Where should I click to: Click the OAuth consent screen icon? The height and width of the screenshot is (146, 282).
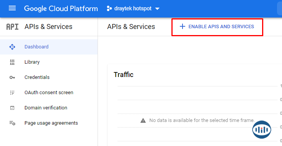pyautogui.click(x=12, y=93)
